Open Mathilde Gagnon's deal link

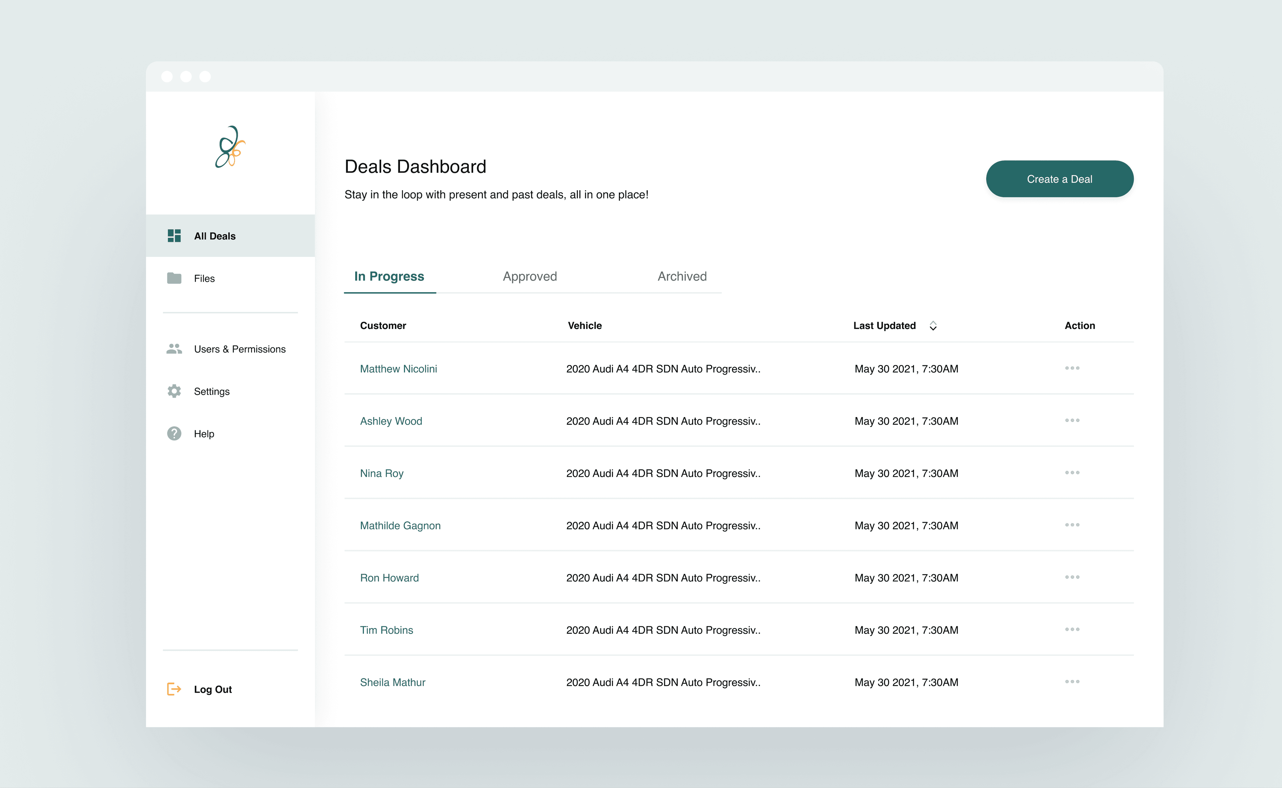401,525
